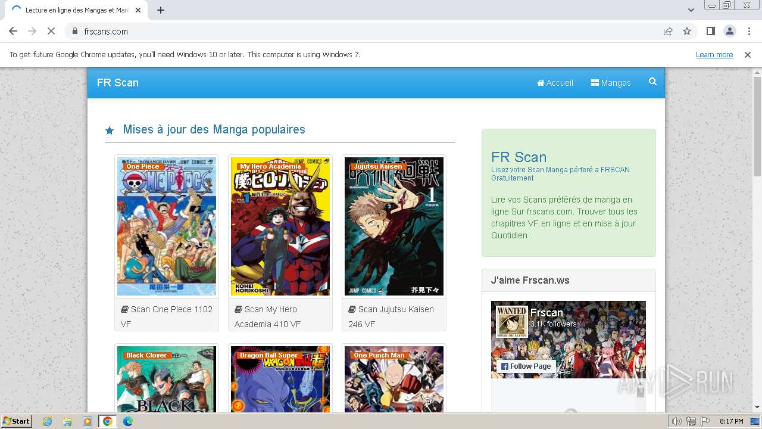Toggle the browser side panel
The image size is (762, 429).
coord(710,31)
